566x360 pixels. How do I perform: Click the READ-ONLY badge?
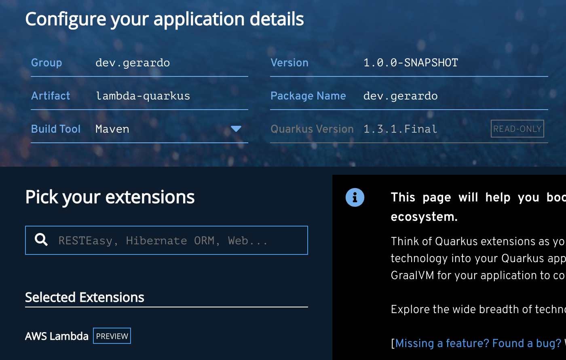(517, 129)
